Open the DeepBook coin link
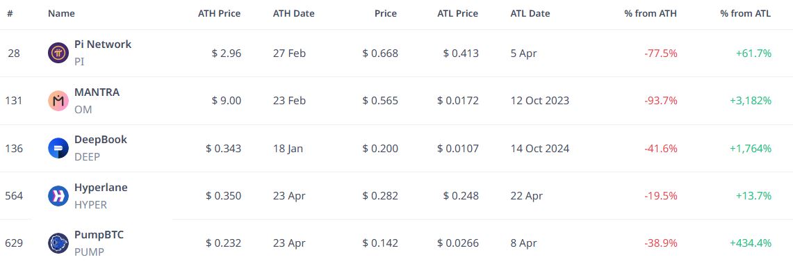Screen dimensions: 793x262 point(101,139)
